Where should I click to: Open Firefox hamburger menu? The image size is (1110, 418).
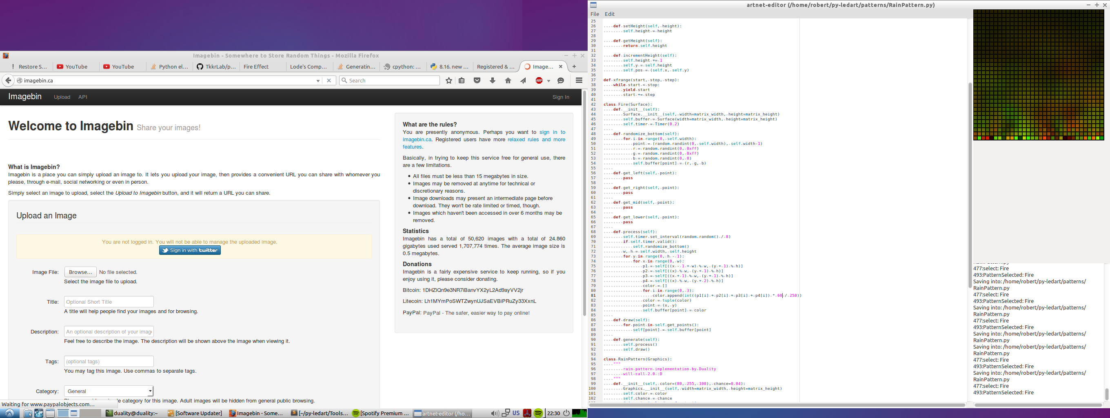pyautogui.click(x=579, y=80)
